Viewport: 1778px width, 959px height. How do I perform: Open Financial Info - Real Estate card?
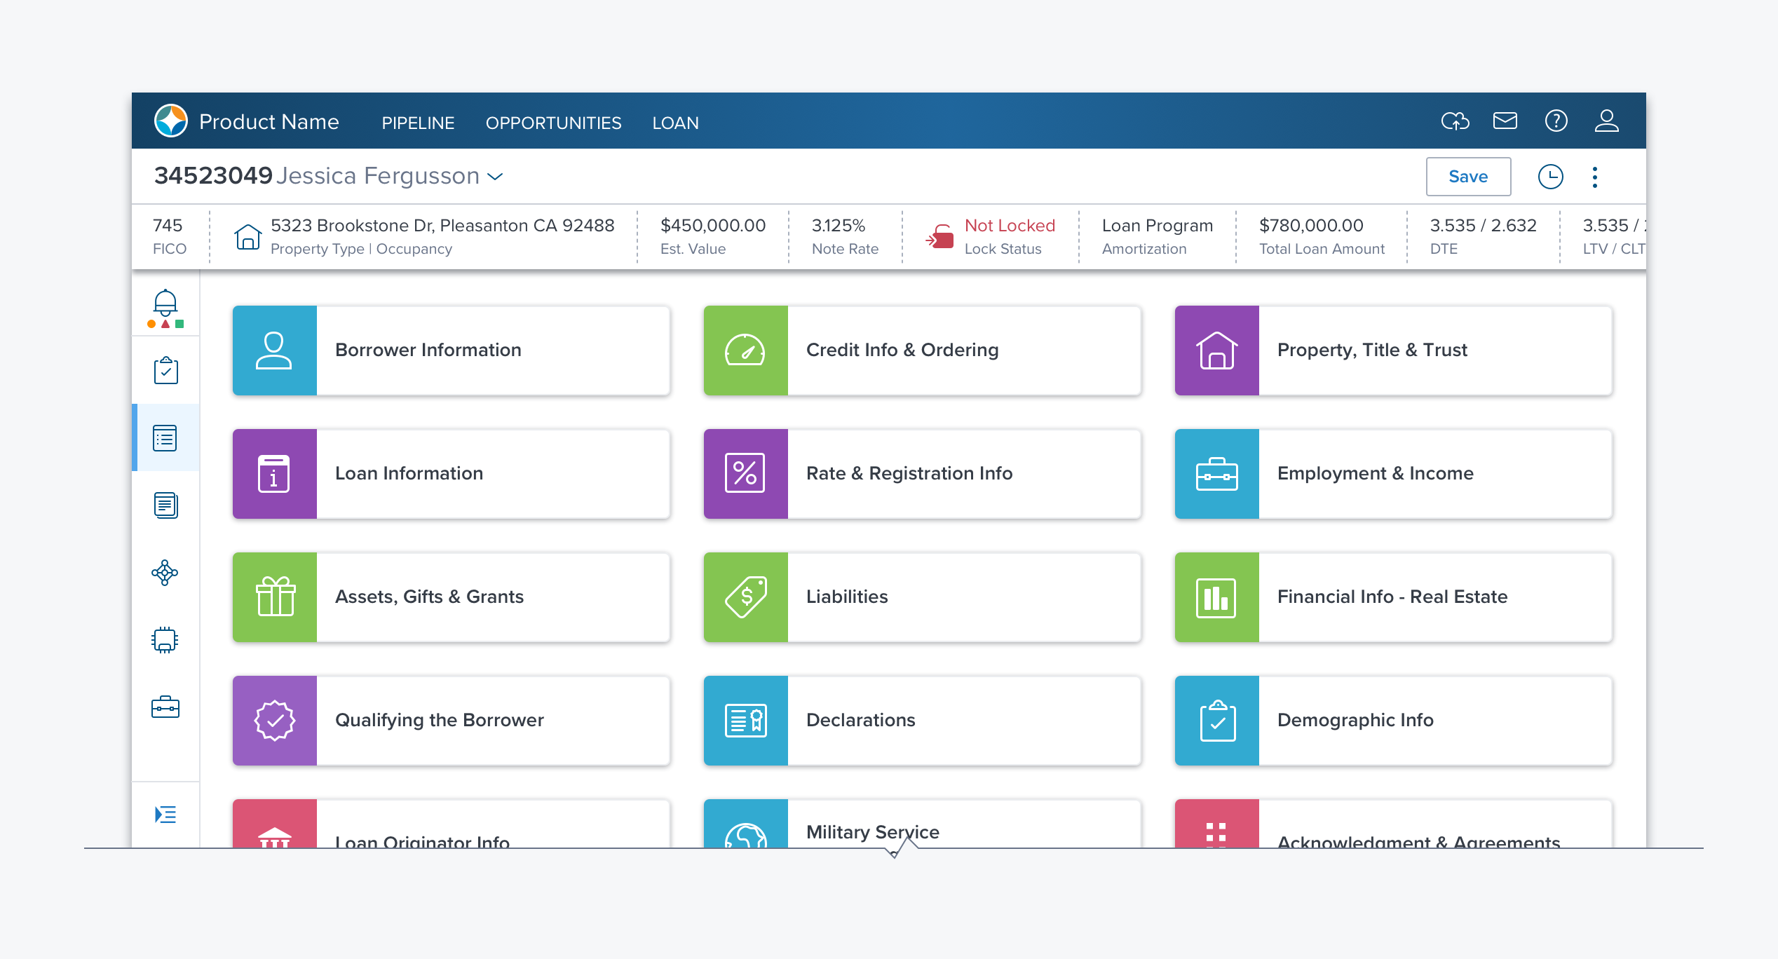coord(1393,597)
